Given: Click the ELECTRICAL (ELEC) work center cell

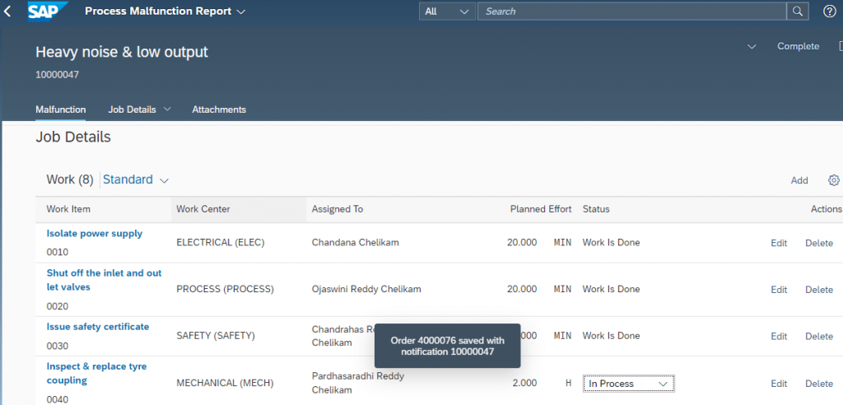Looking at the screenshot, I should click(221, 243).
